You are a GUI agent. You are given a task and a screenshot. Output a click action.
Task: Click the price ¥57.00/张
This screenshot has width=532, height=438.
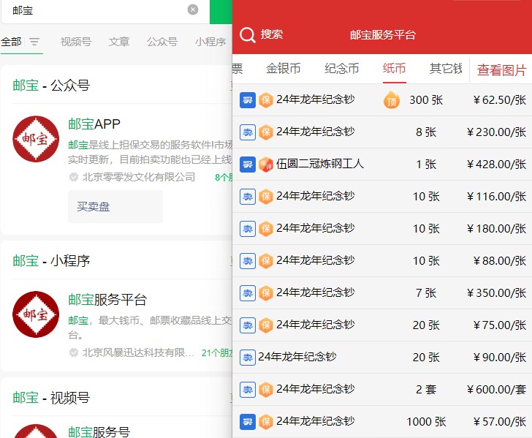point(500,422)
